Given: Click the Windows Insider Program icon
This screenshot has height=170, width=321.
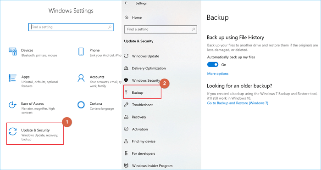Looking at the screenshot, I should (126, 165).
